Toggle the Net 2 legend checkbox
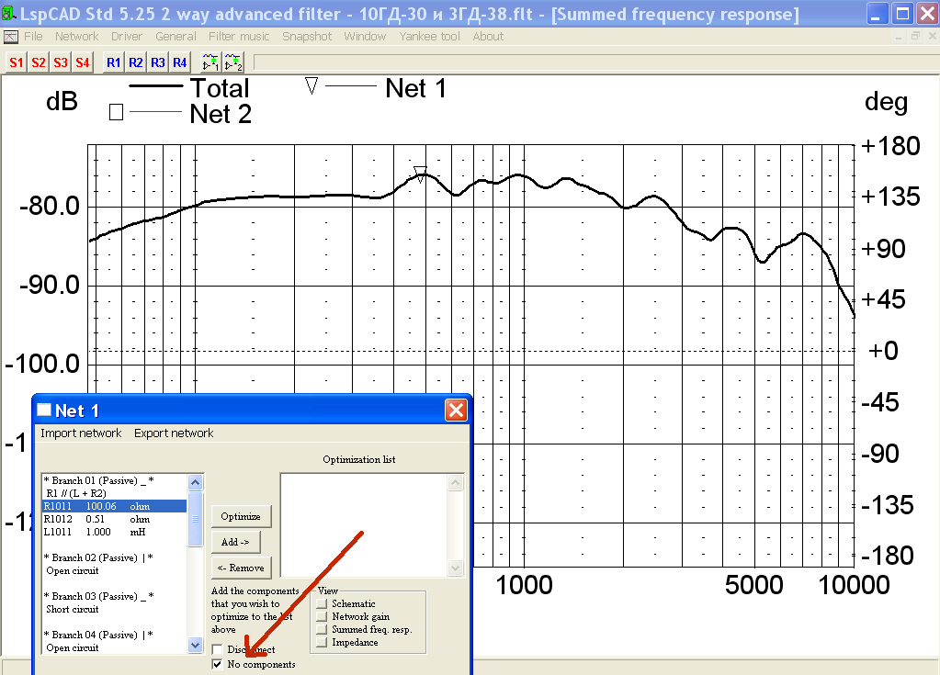Viewport: 940px width, 675px height. 117,112
